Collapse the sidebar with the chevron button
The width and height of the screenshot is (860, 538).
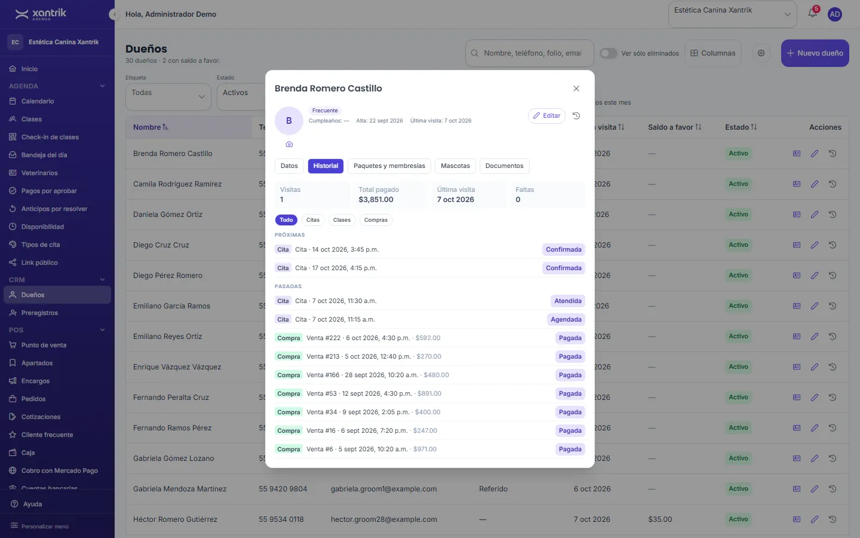coord(113,14)
